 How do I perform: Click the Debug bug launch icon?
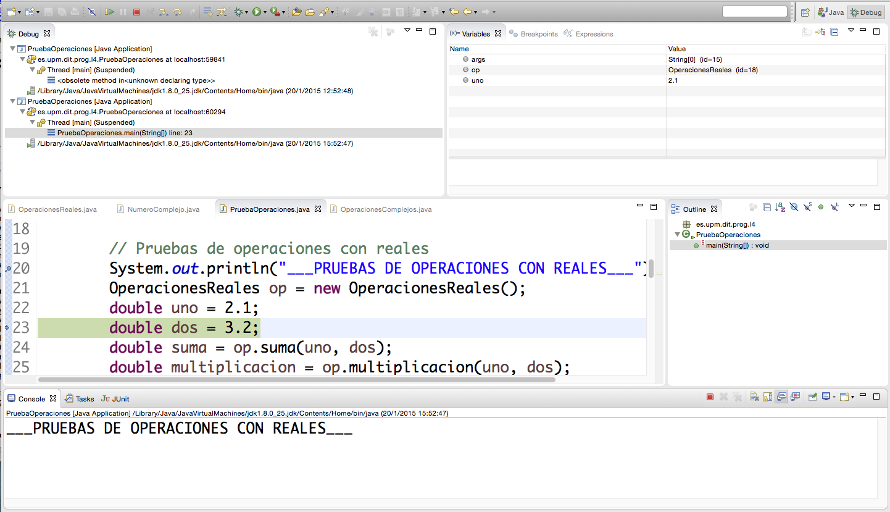(239, 12)
